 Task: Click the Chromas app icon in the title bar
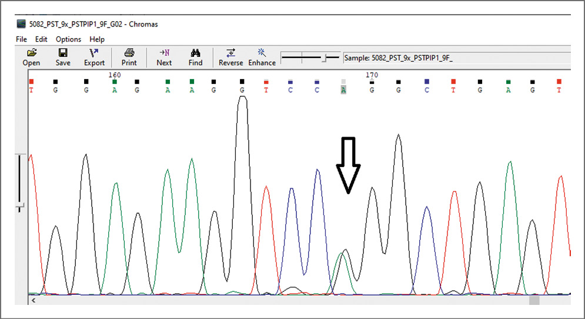coord(21,24)
